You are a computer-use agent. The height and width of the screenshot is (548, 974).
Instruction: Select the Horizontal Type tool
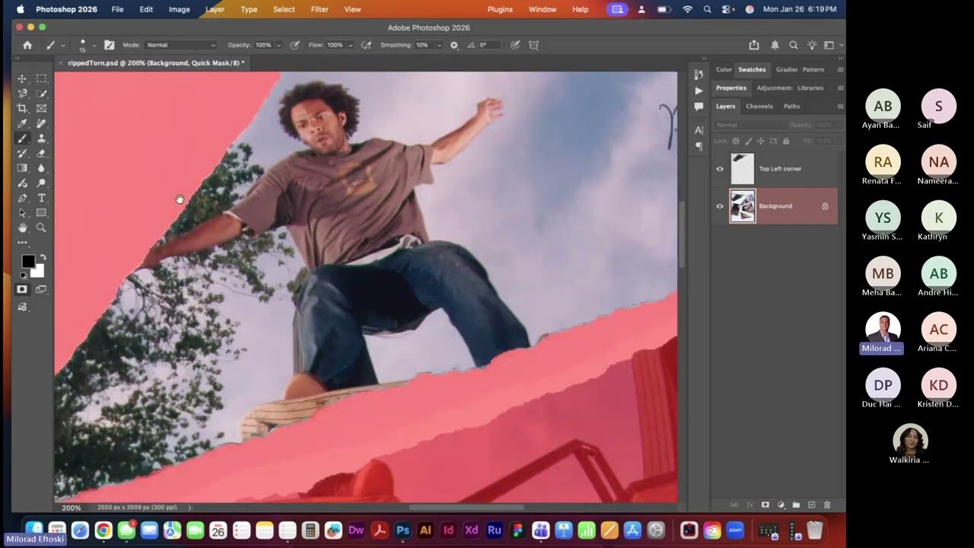coord(41,198)
